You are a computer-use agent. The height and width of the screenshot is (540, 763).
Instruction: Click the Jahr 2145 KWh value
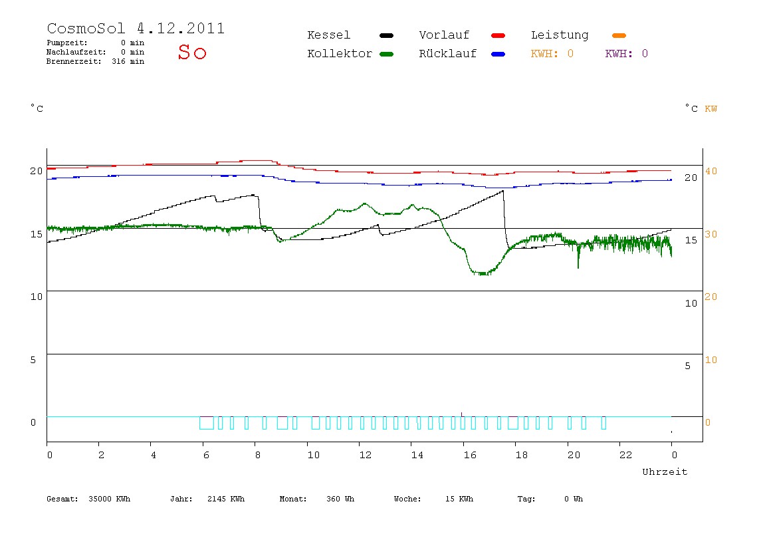tap(226, 499)
